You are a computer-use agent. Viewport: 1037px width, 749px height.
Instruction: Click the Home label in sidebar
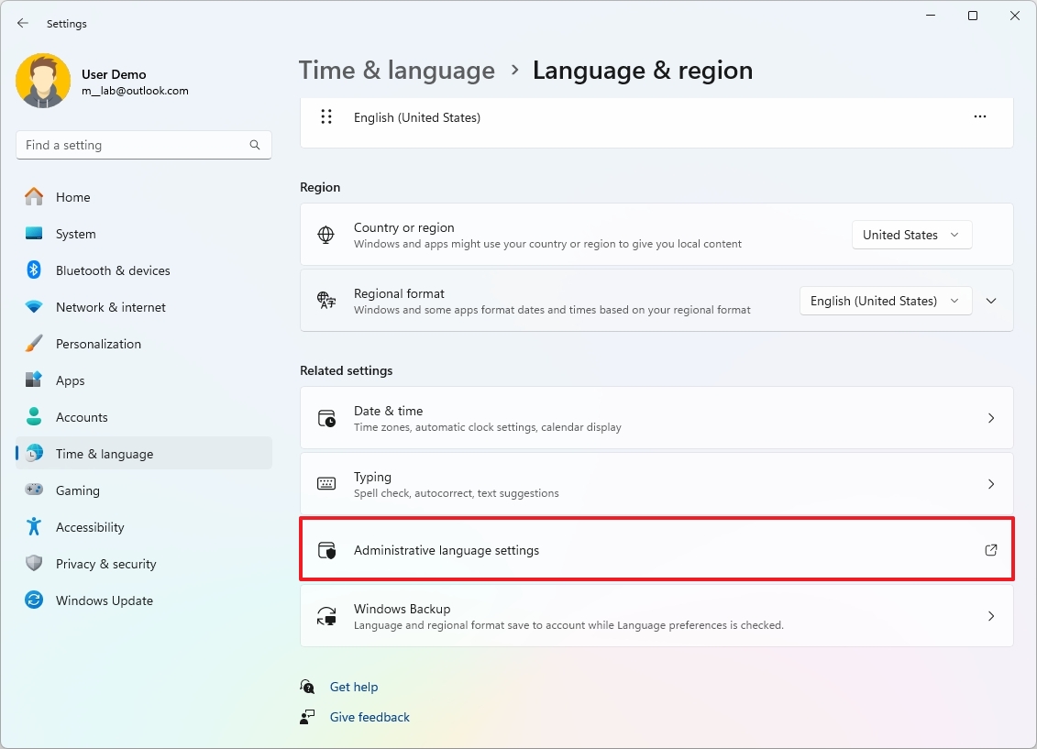click(72, 197)
